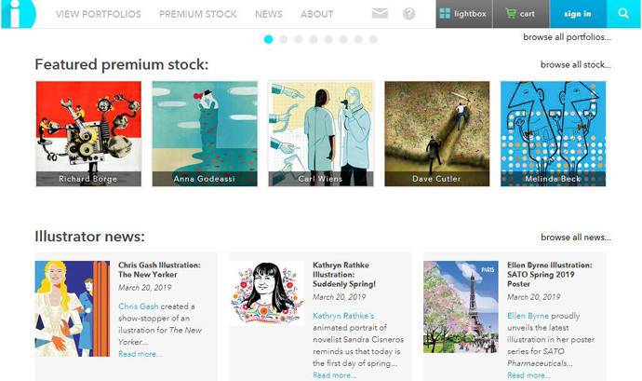Open the mail envelope icon
The image size is (642, 381).
[x=380, y=14]
